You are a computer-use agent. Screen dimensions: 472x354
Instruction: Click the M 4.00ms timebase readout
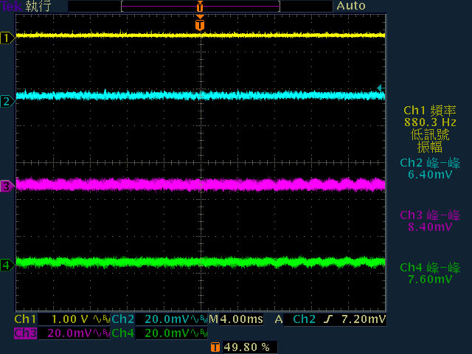coord(236,319)
